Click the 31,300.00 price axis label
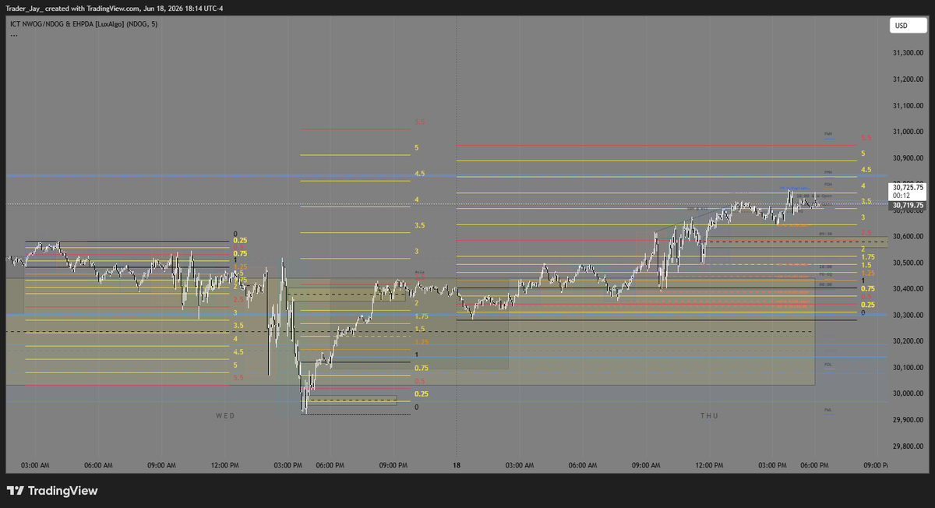 (x=908, y=53)
